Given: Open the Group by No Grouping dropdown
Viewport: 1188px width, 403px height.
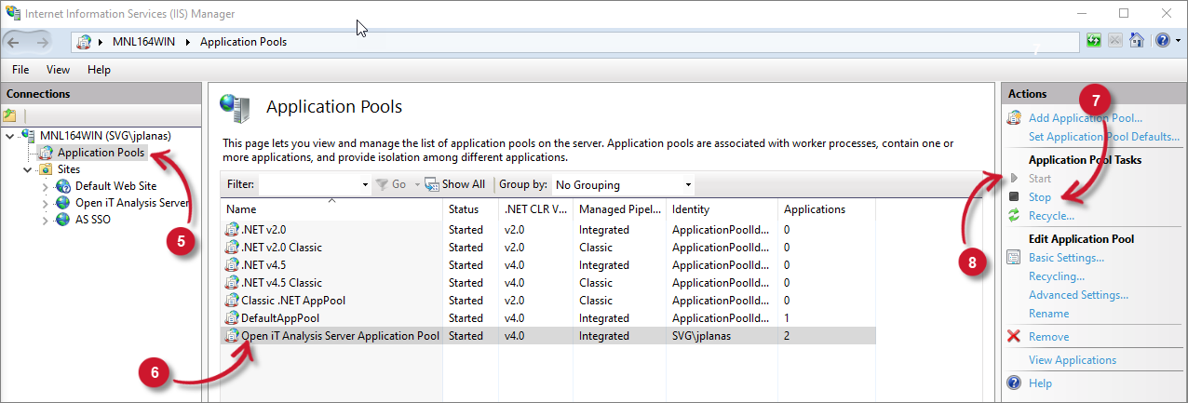Looking at the screenshot, I should pos(623,184).
